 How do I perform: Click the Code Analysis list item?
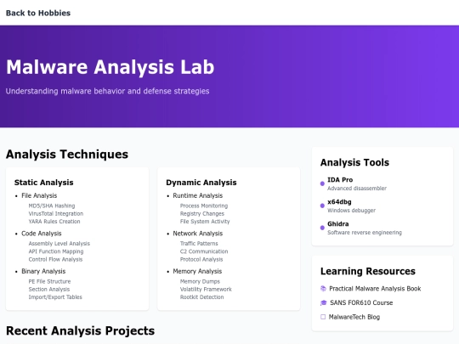[x=42, y=234]
